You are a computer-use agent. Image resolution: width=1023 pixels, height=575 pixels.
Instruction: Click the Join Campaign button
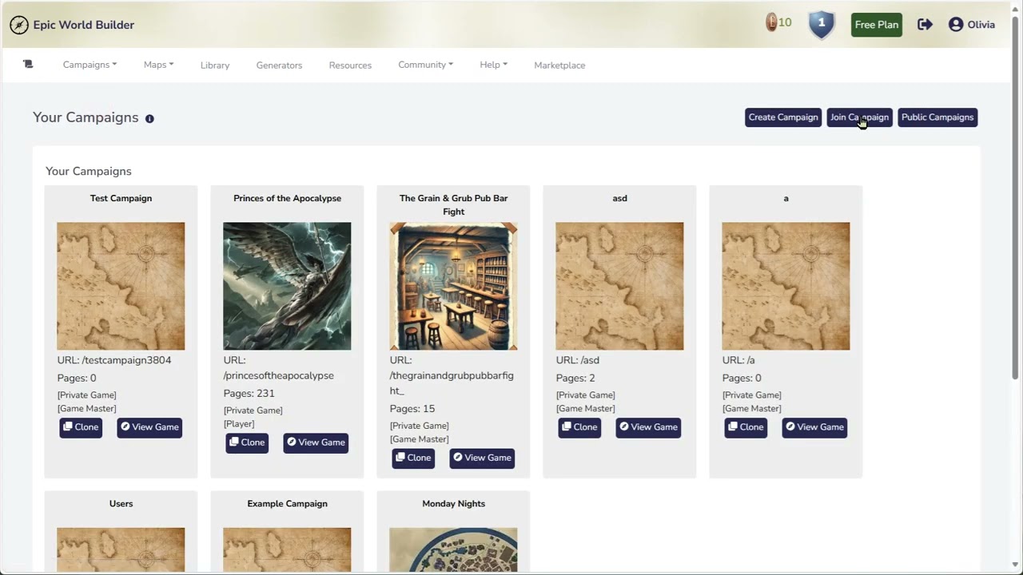coord(859,117)
